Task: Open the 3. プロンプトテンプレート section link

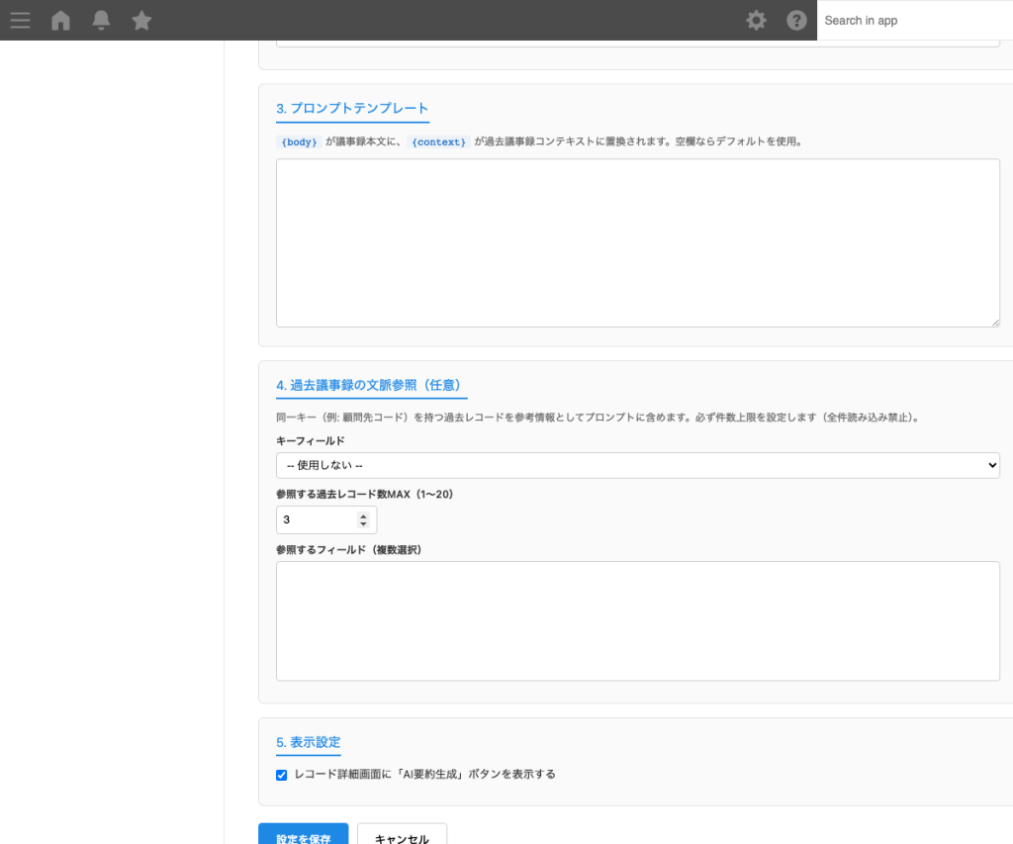Action: (x=352, y=109)
